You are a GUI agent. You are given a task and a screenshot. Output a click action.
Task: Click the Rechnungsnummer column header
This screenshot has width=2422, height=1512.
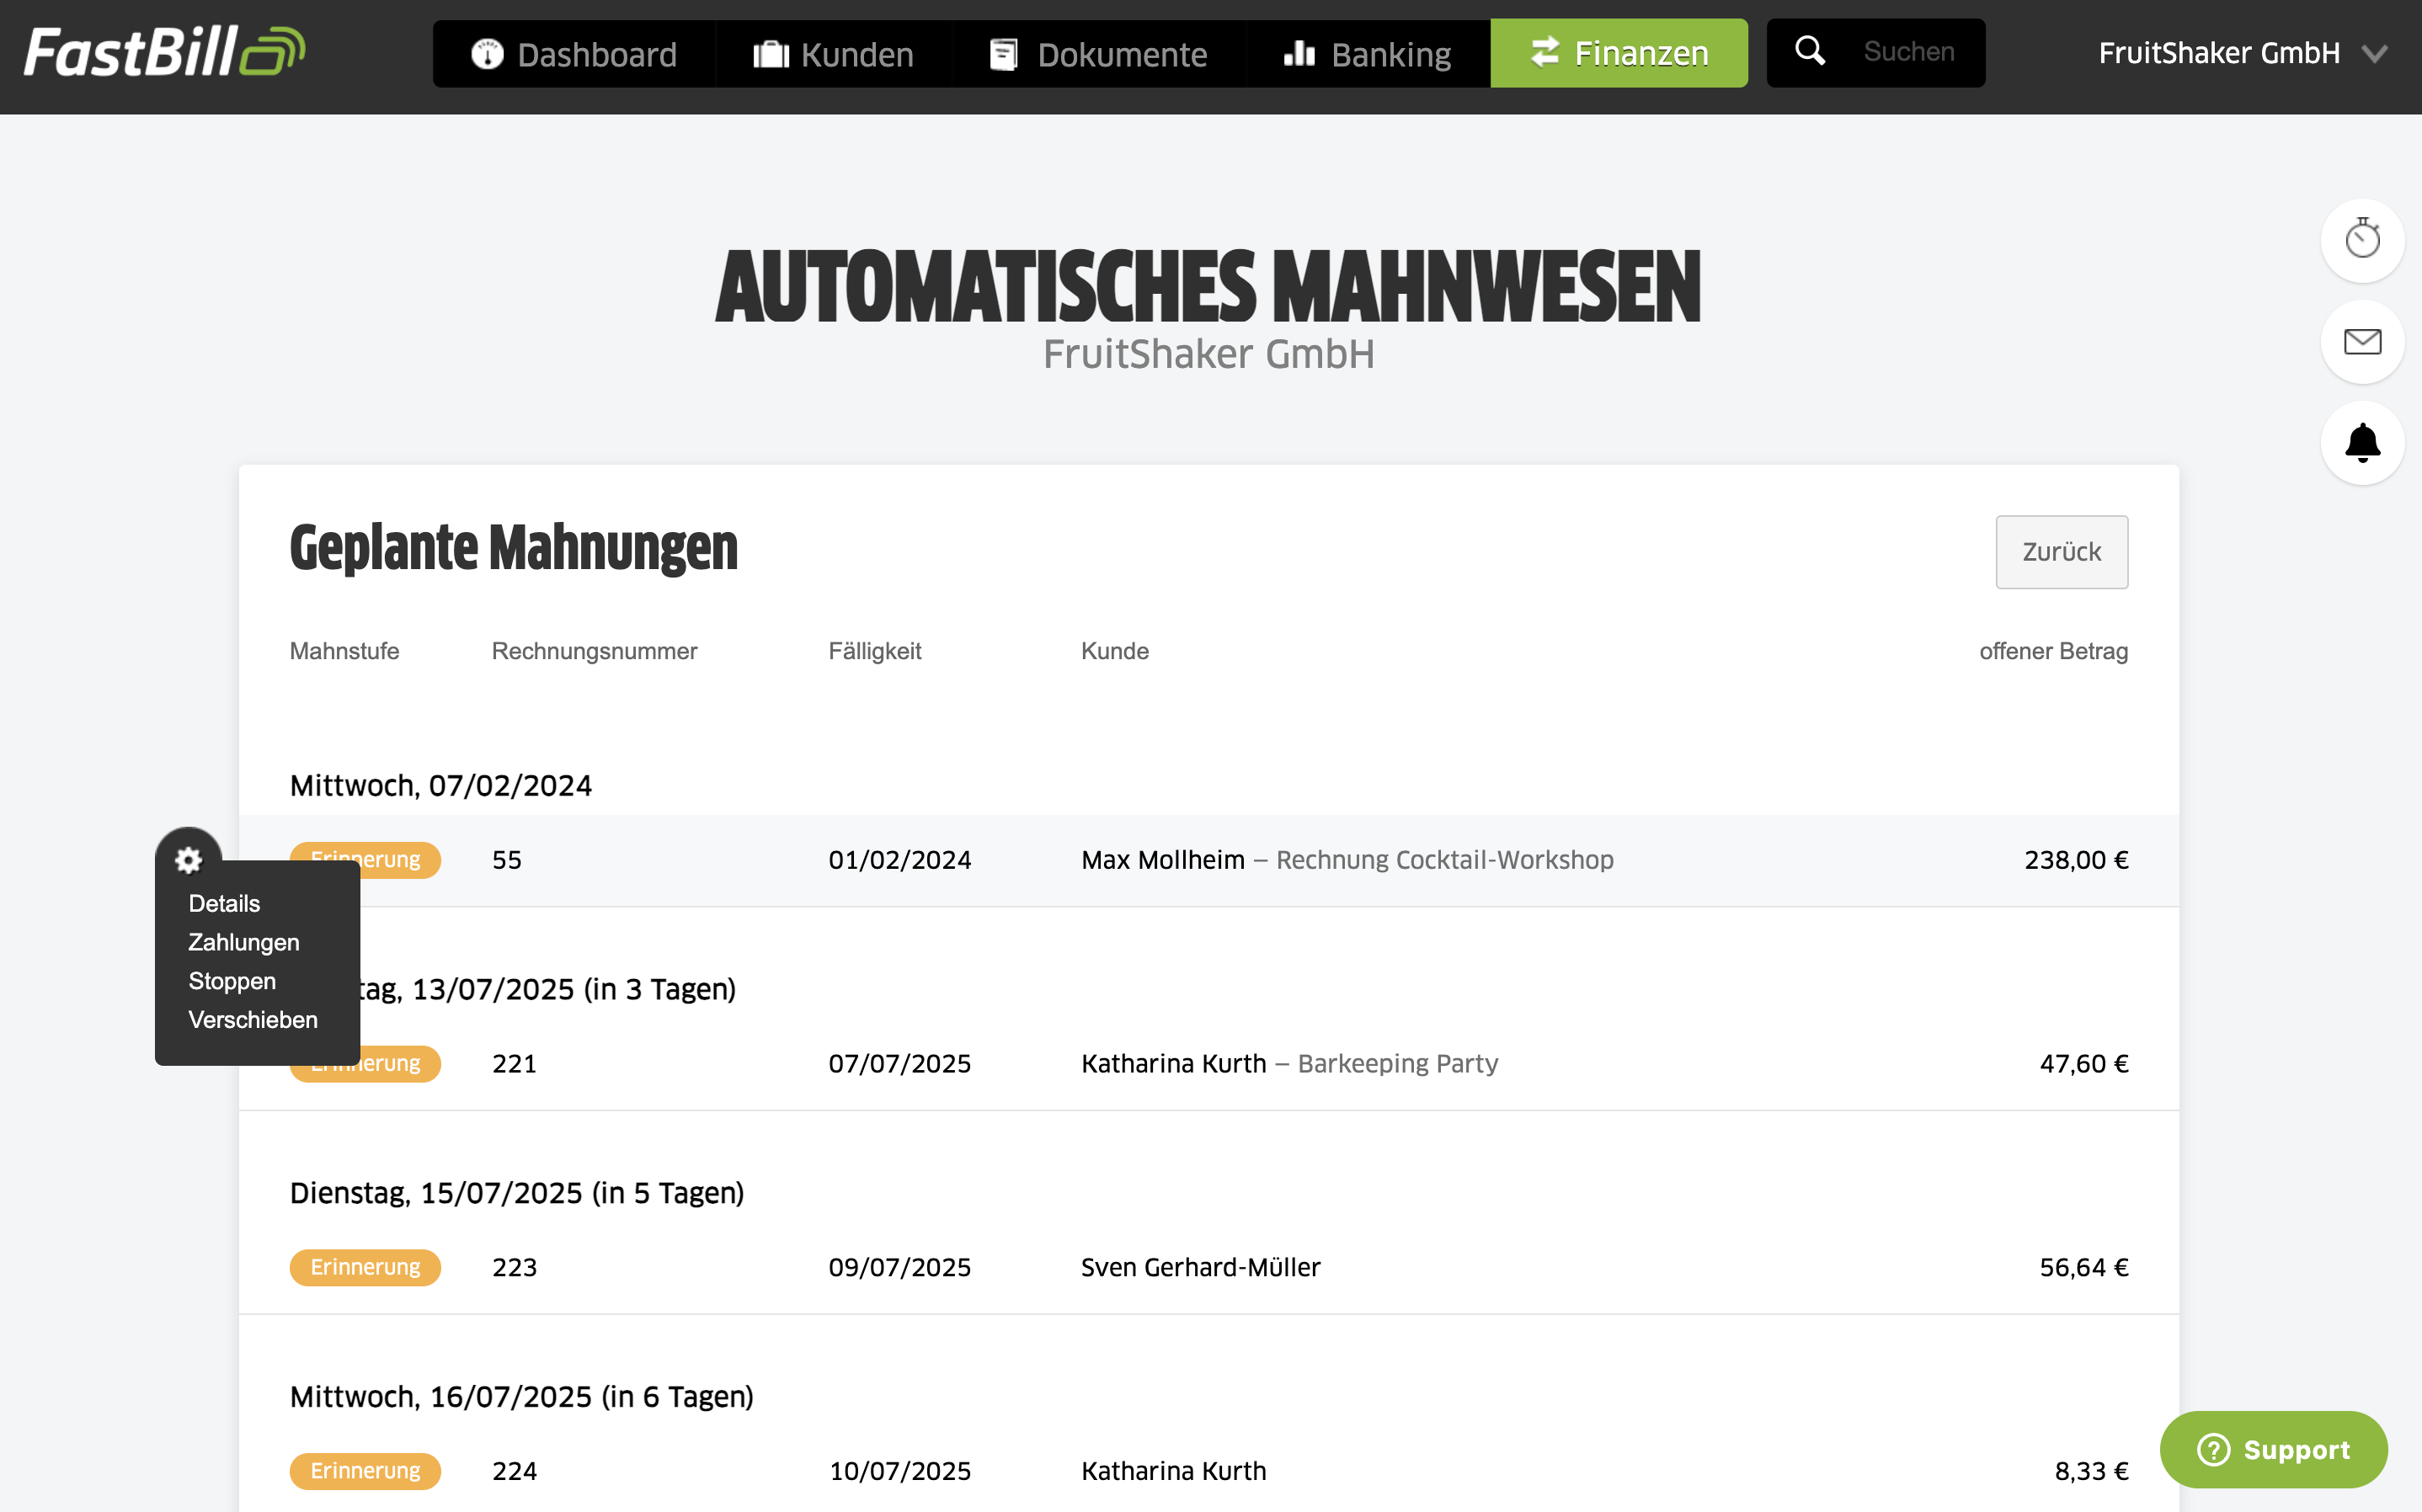(x=594, y=651)
